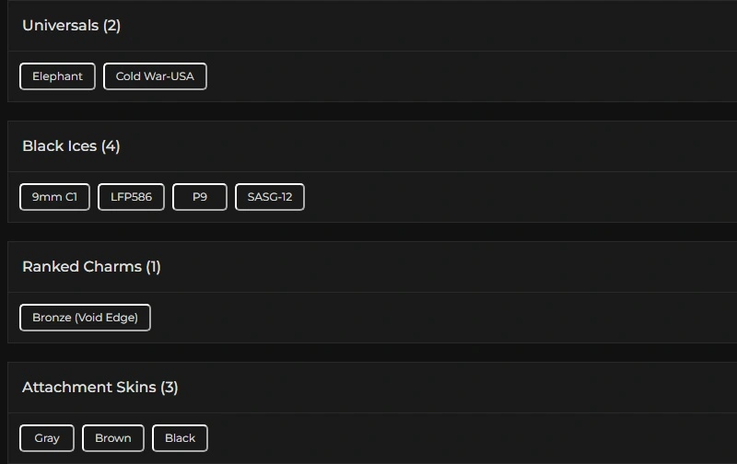Click the (4) count beside Black Ices
The width and height of the screenshot is (737, 464).
point(111,146)
